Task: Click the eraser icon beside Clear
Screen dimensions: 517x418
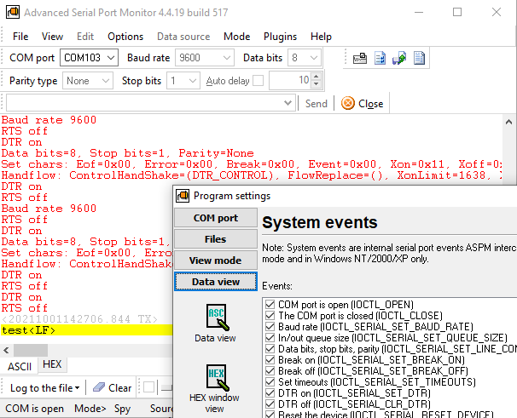Action: (x=99, y=387)
